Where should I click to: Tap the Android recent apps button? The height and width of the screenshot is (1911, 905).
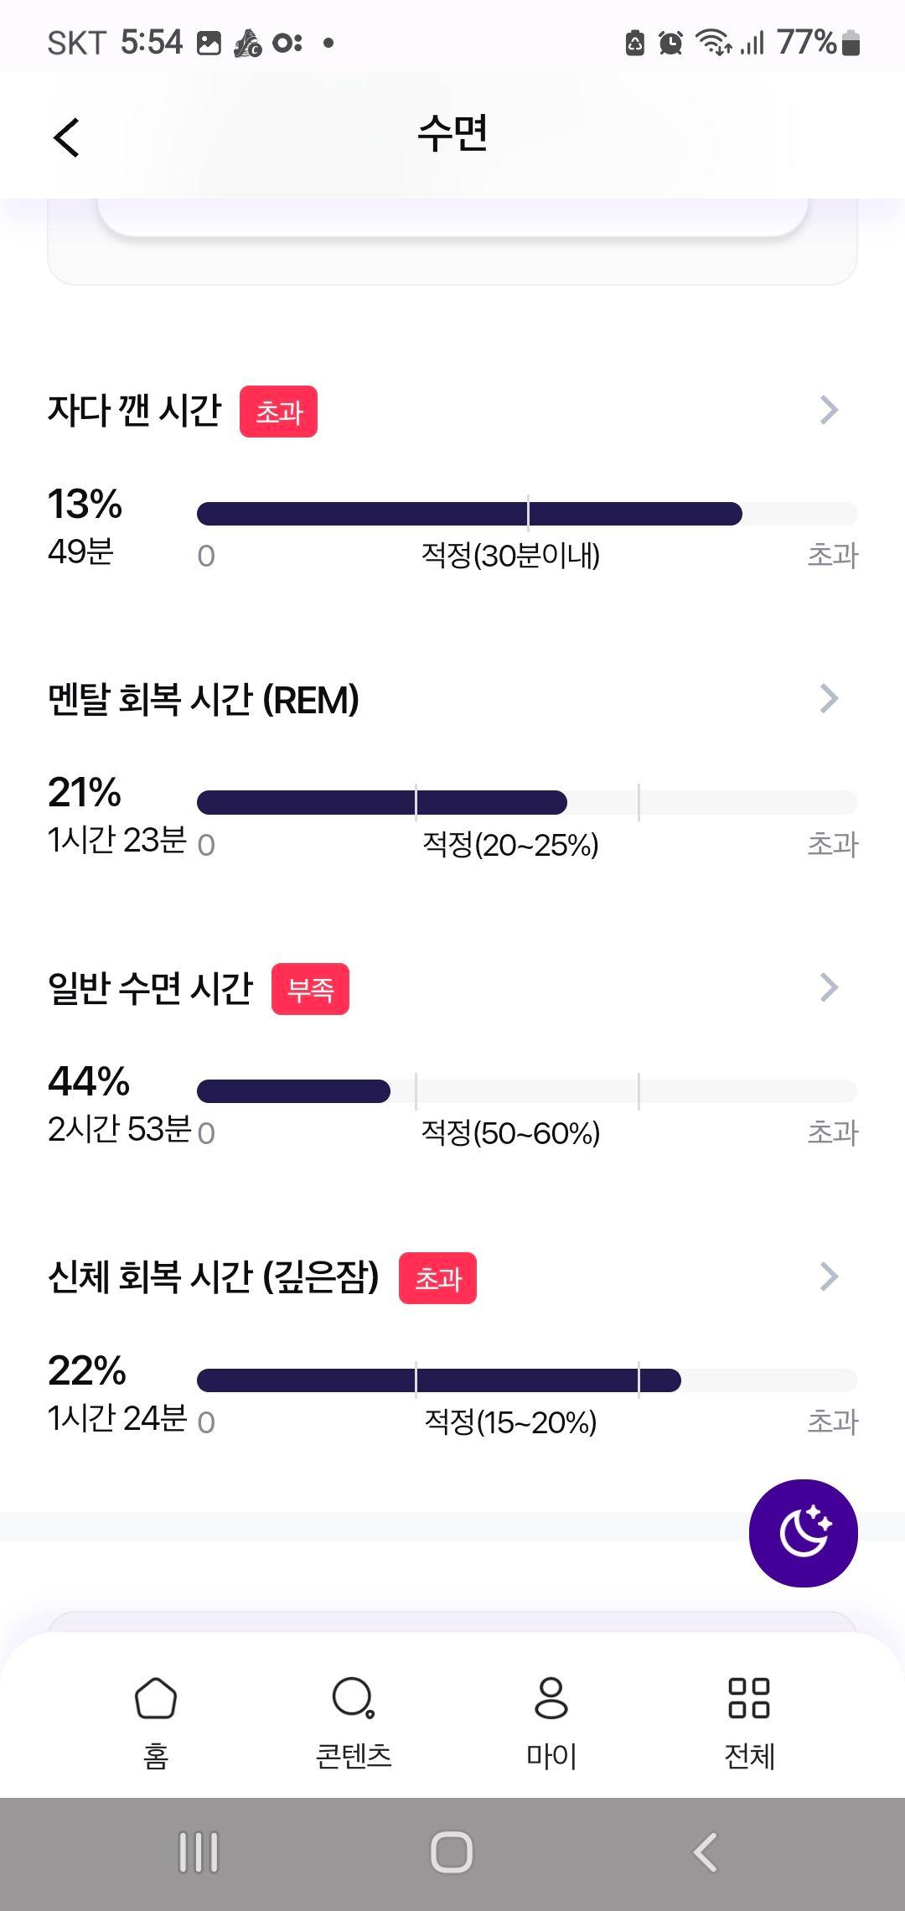coord(199,1852)
